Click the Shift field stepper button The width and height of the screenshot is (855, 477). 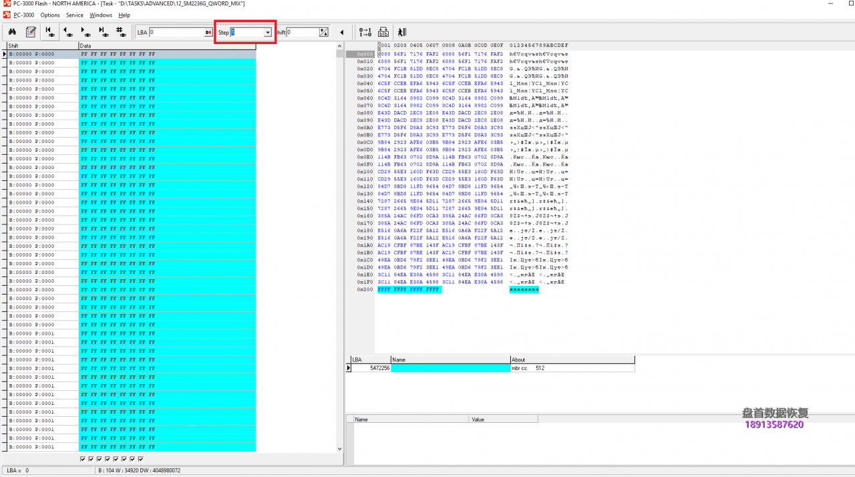coord(324,32)
